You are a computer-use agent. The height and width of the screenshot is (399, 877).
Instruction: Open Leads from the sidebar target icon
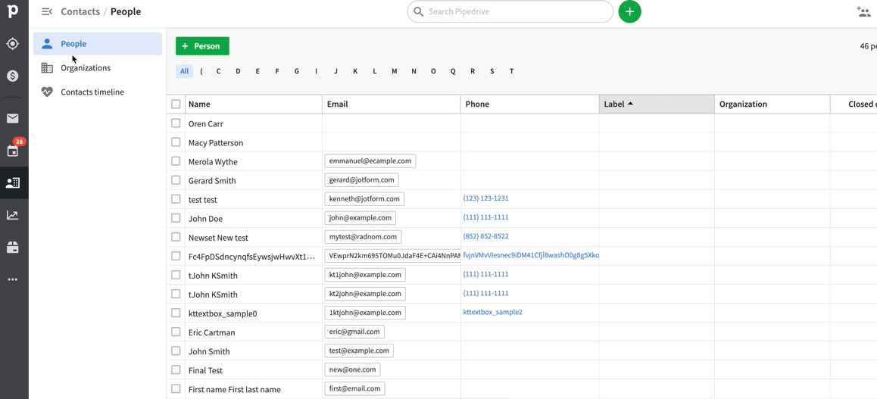click(13, 44)
